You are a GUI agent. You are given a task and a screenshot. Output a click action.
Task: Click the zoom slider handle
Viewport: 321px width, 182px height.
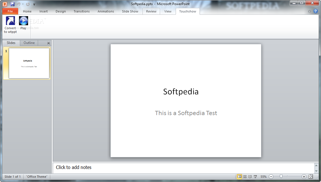point(281,177)
